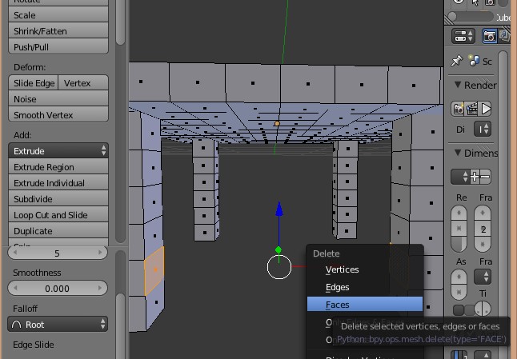Toggle the pin icon in properties header

point(457,61)
